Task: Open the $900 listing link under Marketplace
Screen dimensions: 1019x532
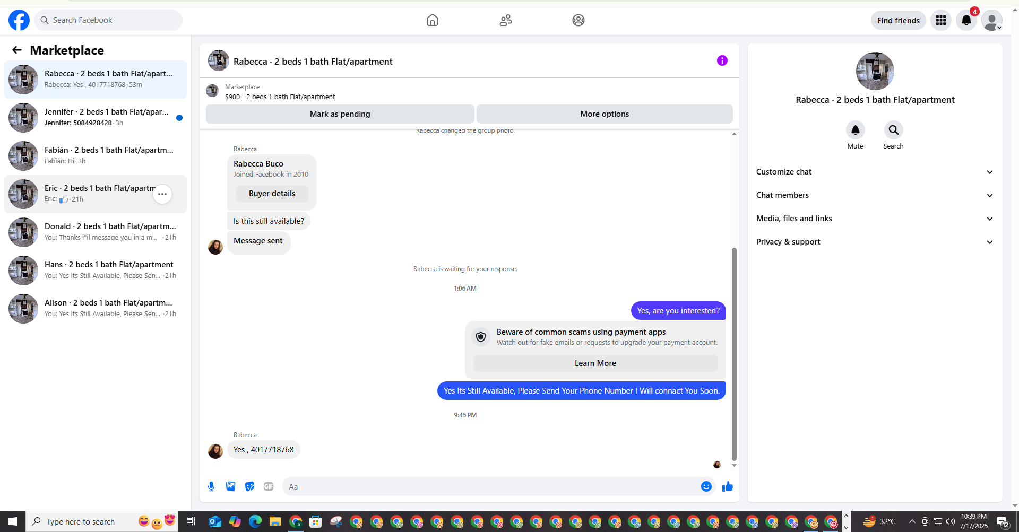Action: (x=280, y=97)
